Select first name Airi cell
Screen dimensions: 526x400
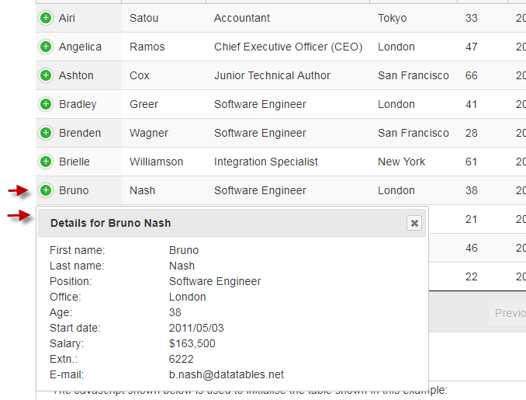point(79,18)
